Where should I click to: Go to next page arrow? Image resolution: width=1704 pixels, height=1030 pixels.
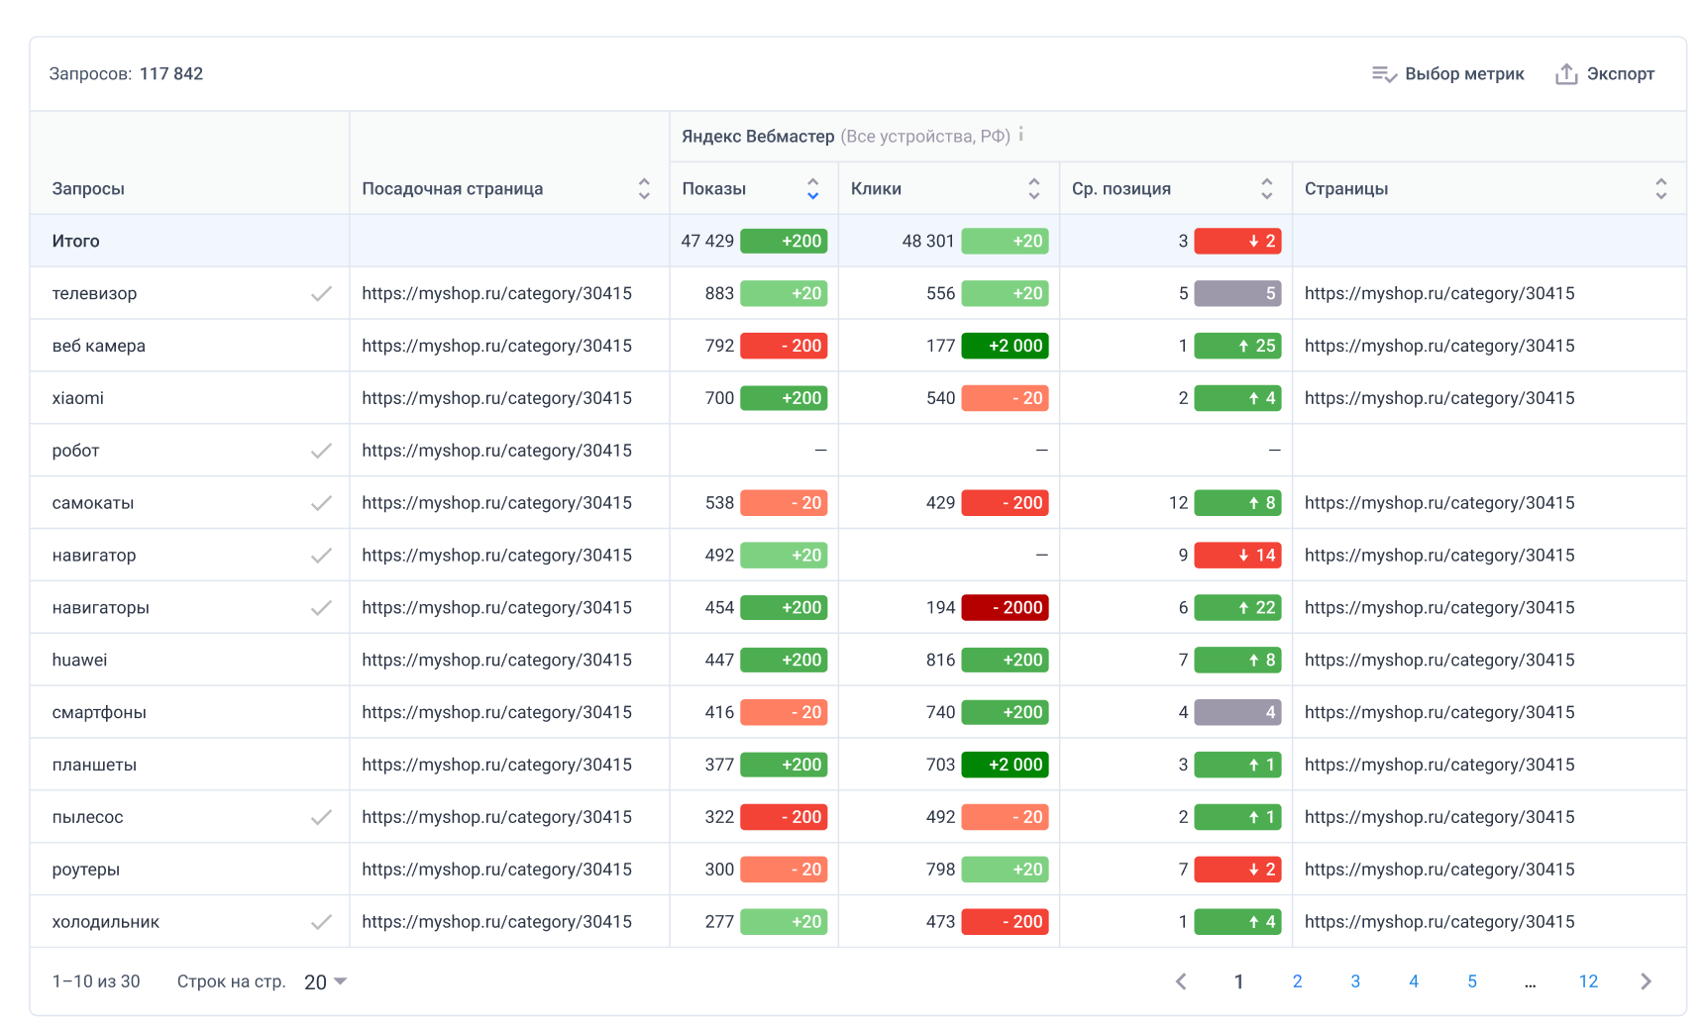click(1646, 981)
